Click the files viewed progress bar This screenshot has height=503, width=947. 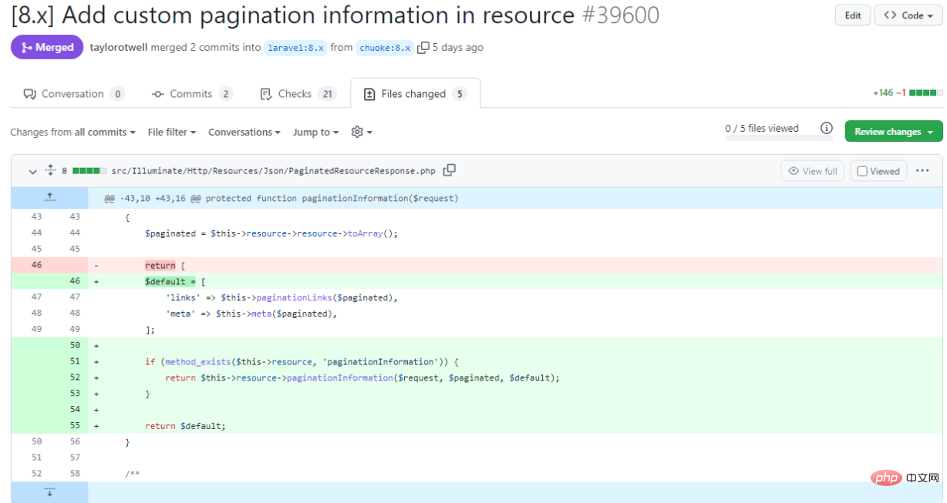pos(777,139)
